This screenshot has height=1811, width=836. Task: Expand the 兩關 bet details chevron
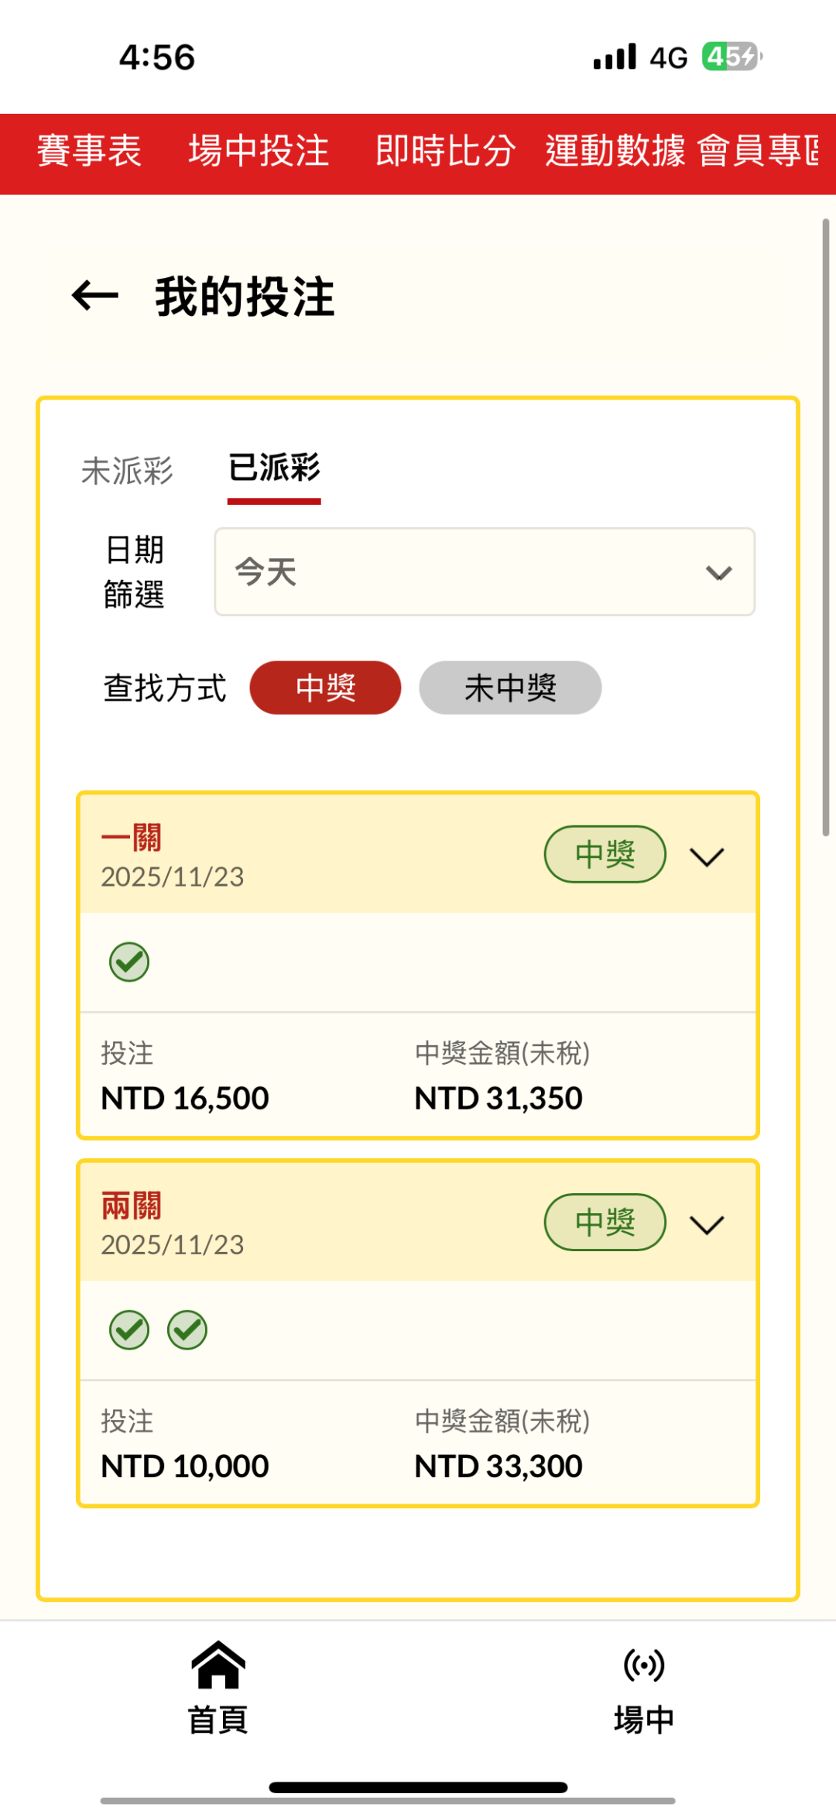[x=707, y=1224]
